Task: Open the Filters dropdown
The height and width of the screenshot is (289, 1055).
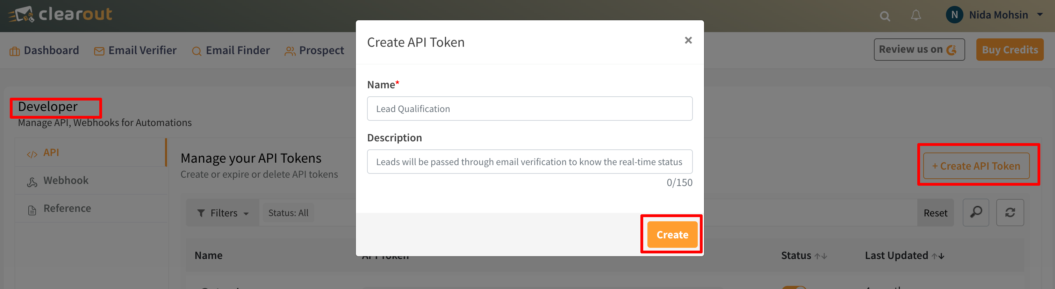Action: (x=223, y=213)
